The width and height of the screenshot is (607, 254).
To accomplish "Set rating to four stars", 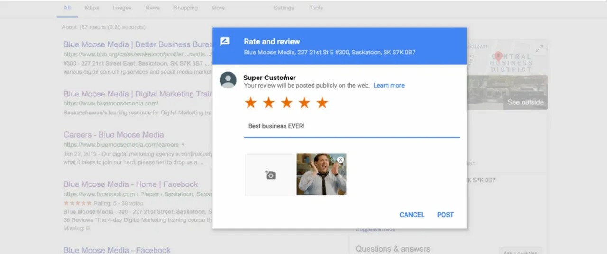I will [304, 103].
